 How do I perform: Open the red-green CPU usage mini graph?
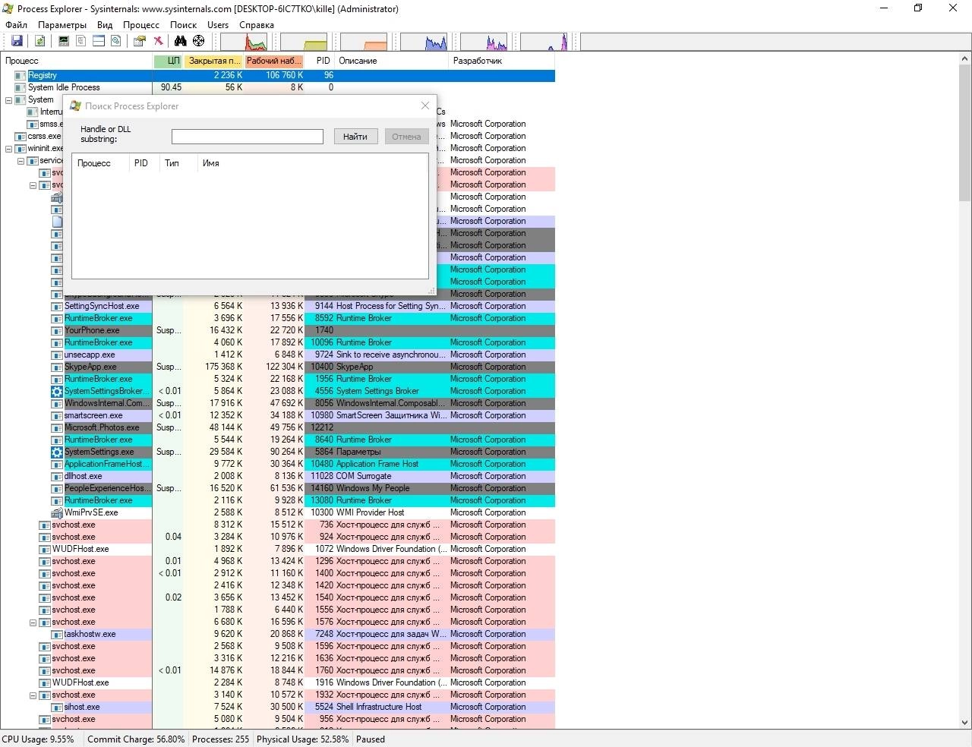(x=245, y=42)
